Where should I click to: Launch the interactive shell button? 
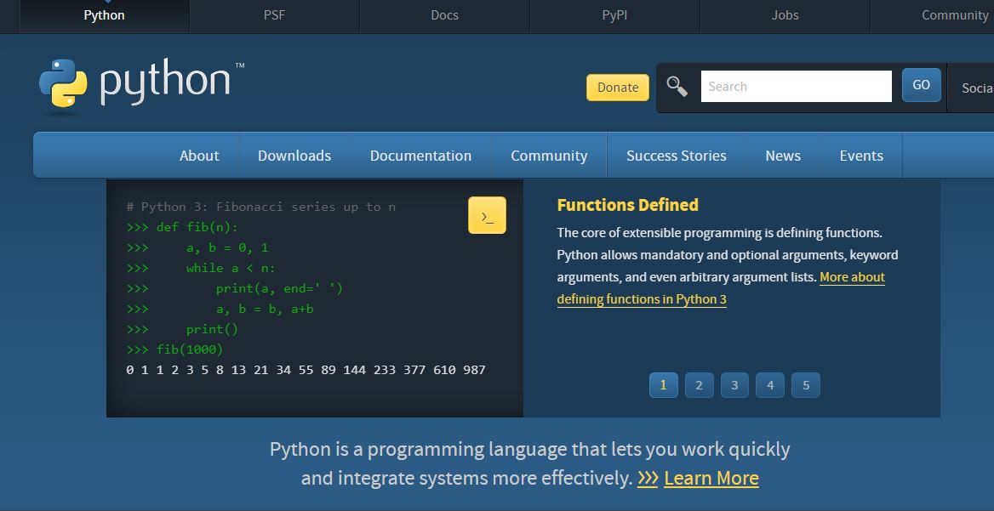point(487,215)
